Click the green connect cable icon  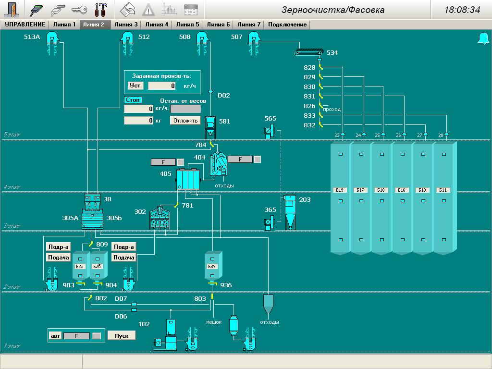(37, 10)
